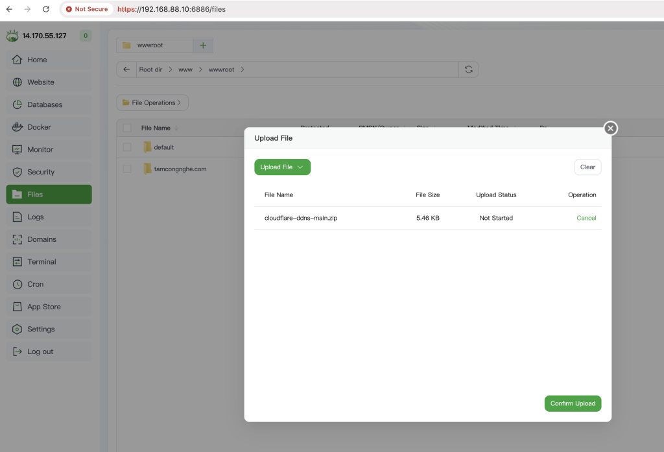Image resolution: width=664 pixels, height=452 pixels.
Task: Toggle the select-all files checkbox
Action: pos(127,128)
